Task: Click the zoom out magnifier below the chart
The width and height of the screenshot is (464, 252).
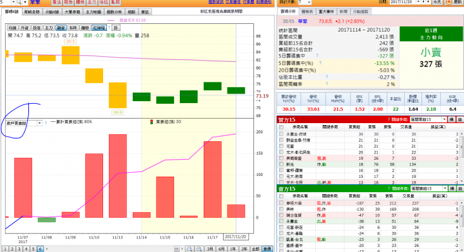Action: click(189, 249)
